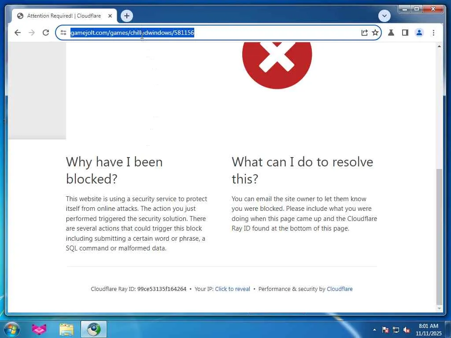The image size is (451, 338).
Task: Go back to the previous page
Action: point(18,33)
